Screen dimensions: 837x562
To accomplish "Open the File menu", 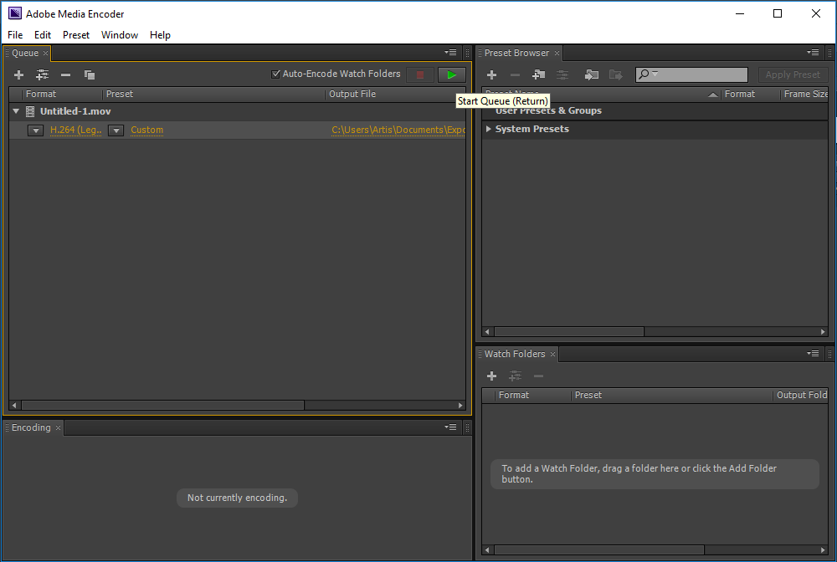I will [15, 34].
